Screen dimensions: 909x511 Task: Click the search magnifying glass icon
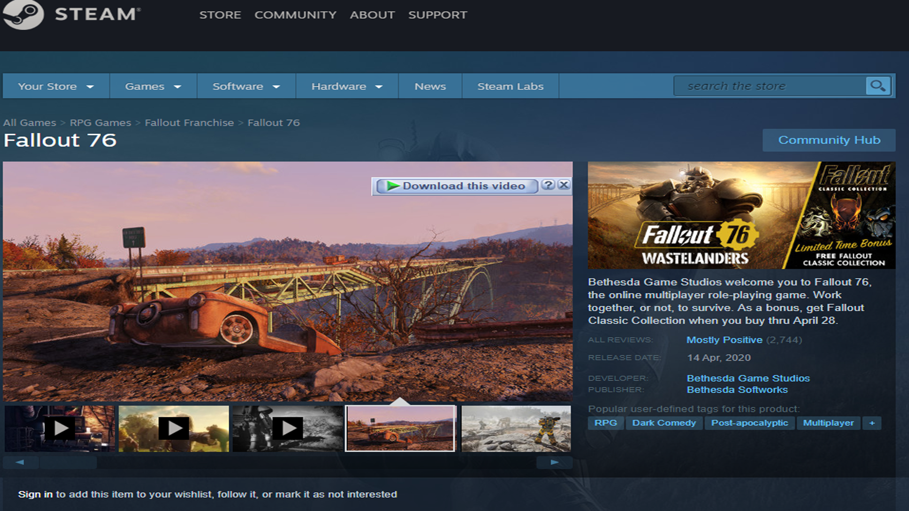(878, 86)
